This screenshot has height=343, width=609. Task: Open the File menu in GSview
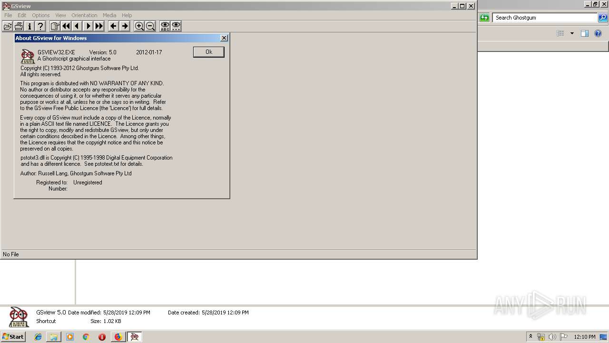coord(8,15)
